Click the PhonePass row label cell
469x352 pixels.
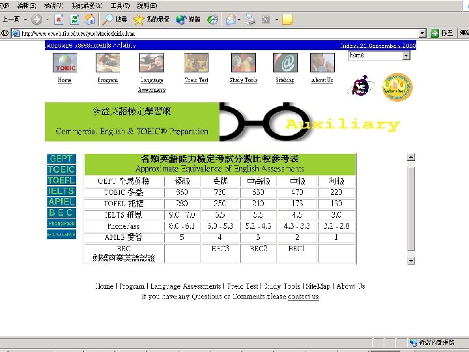click(x=124, y=226)
